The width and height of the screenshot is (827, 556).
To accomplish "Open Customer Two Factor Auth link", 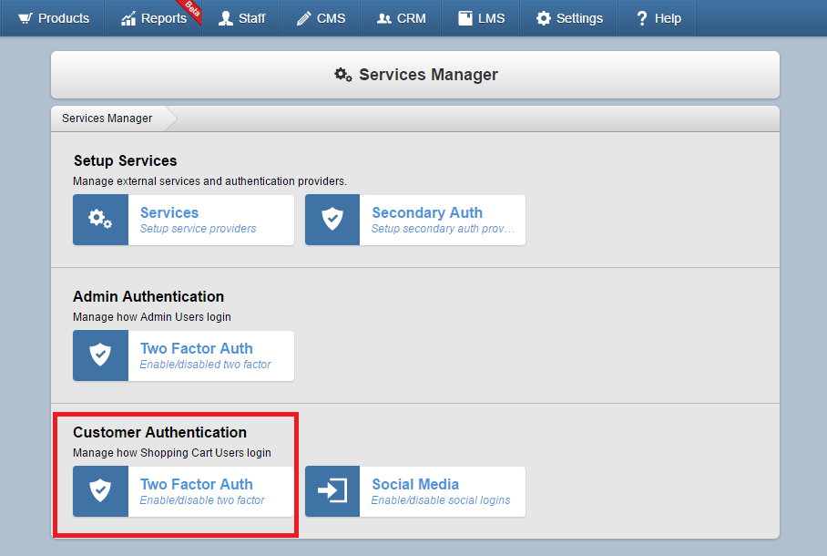I will pyautogui.click(x=196, y=484).
